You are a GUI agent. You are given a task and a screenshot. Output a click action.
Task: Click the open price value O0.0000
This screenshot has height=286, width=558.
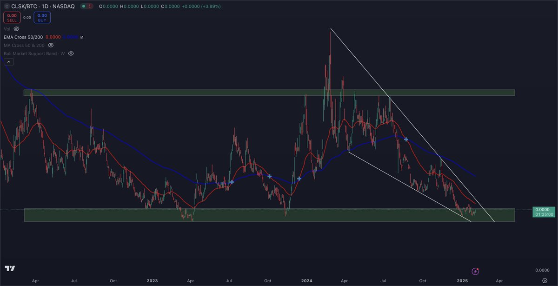click(x=108, y=7)
